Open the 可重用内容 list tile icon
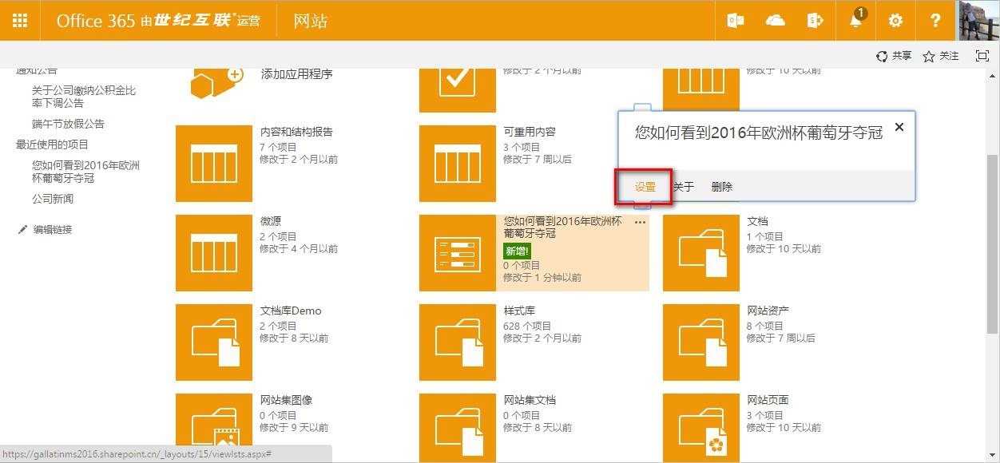 pyautogui.click(x=458, y=164)
